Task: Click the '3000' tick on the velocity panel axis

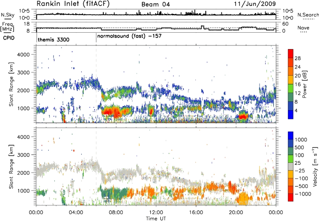Action: (x=23, y=155)
